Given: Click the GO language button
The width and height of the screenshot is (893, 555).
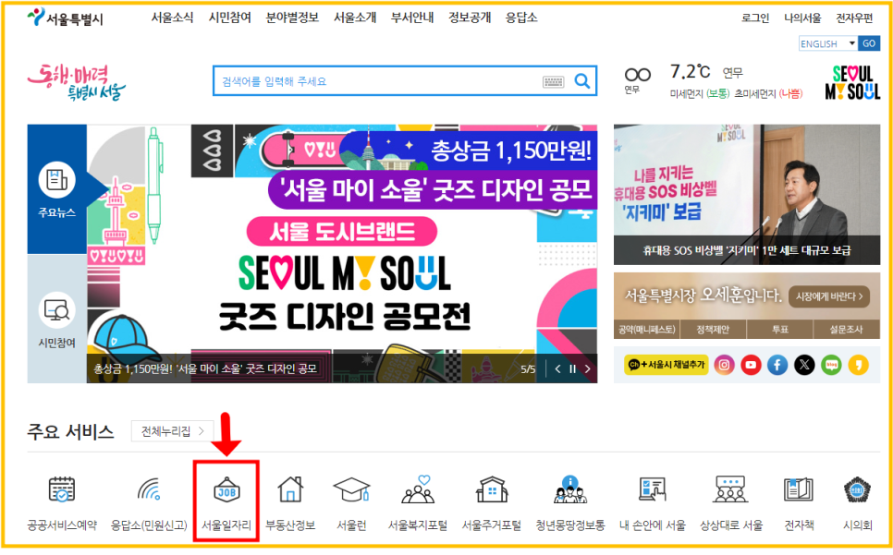Looking at the screenshot, I should click(869, 43).
